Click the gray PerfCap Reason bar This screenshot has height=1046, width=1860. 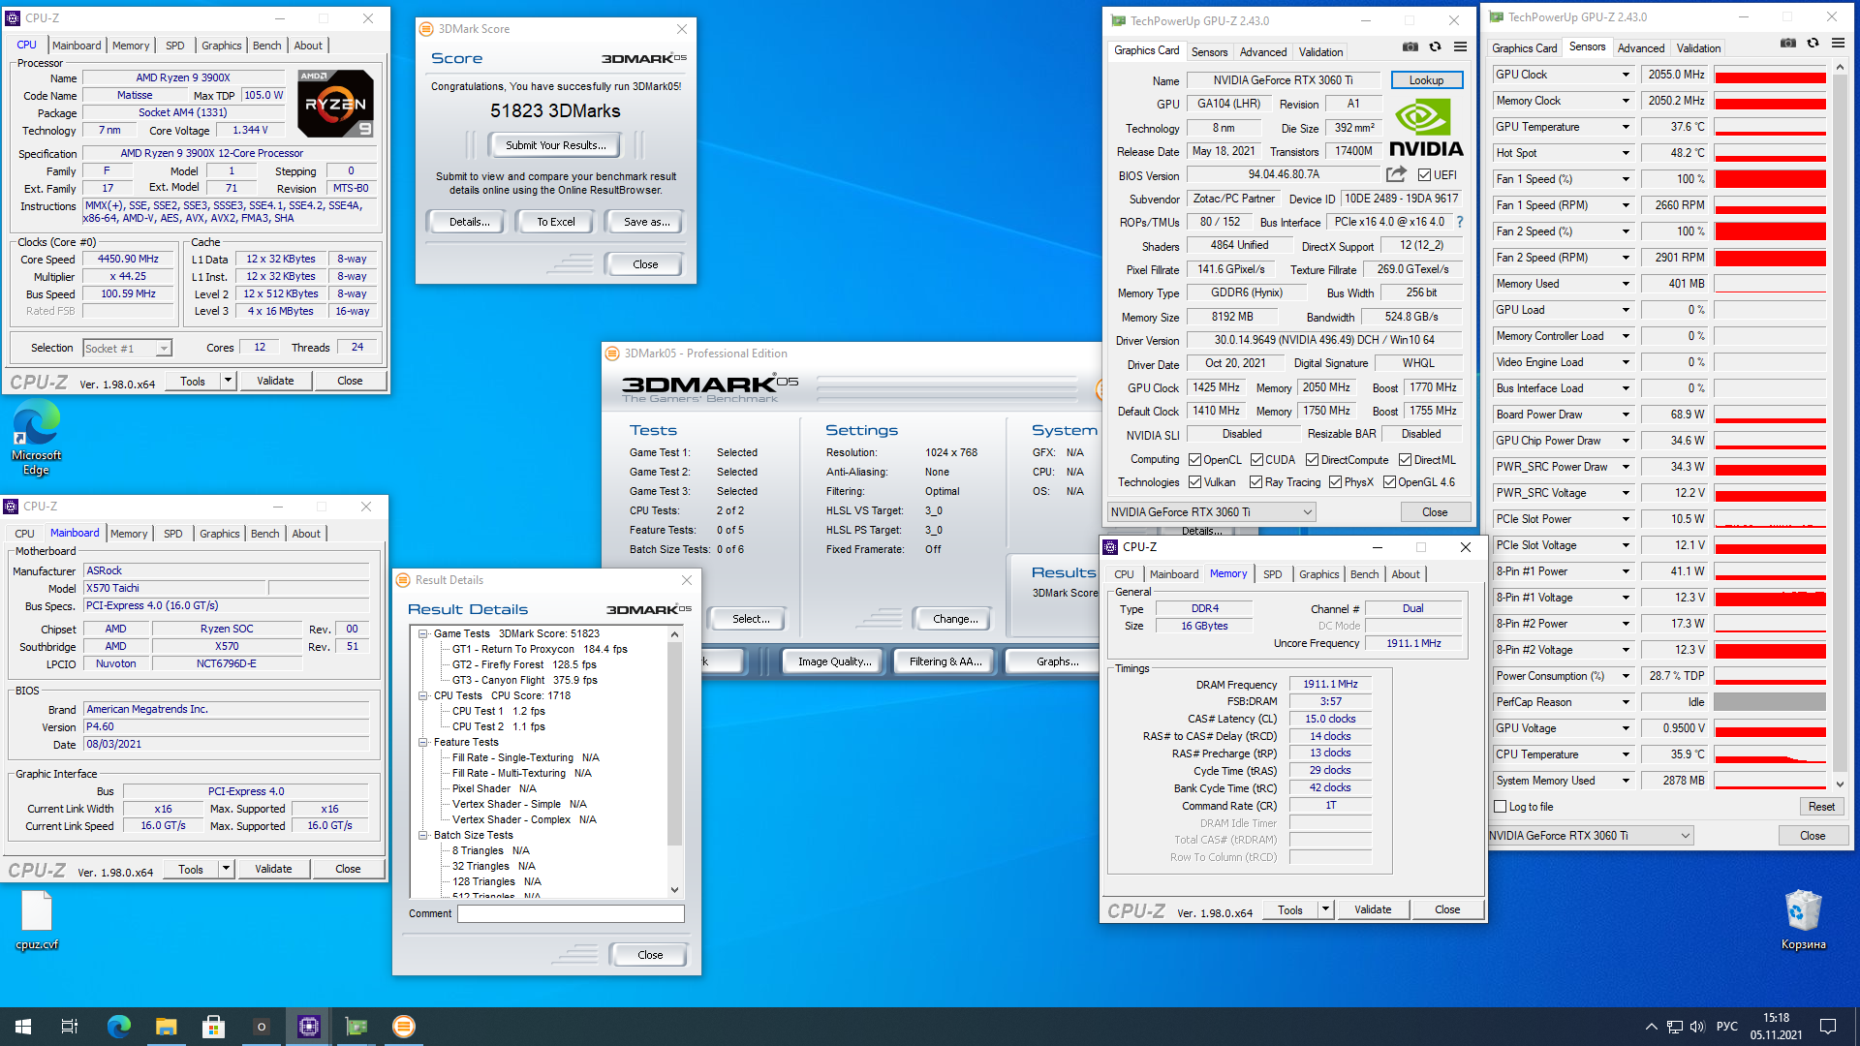1770,702
